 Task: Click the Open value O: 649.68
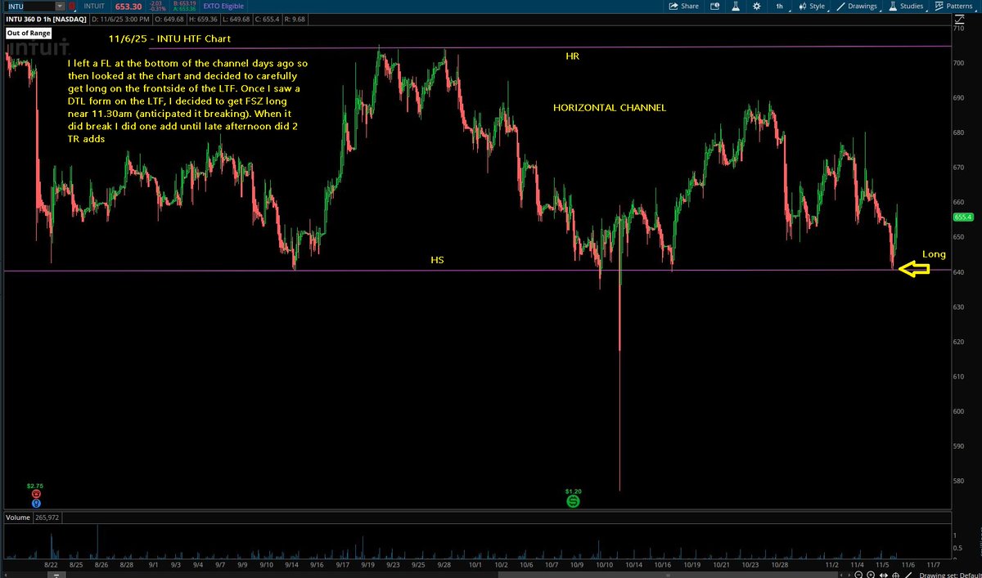pos(169,19)
